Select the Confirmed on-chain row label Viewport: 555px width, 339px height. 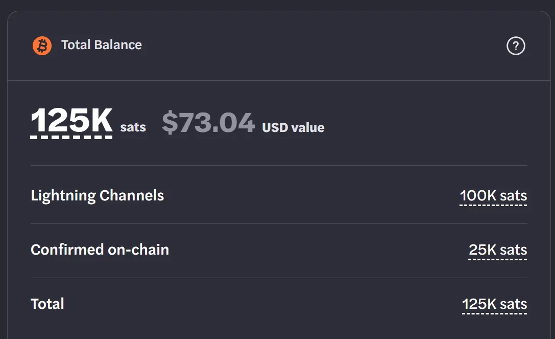(x=100, y=250)
